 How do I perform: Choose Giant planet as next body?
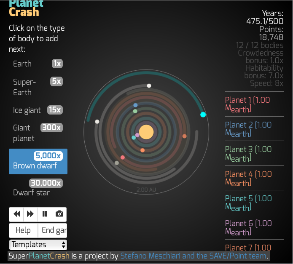38,133
